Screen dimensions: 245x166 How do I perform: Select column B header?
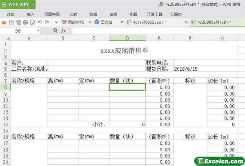62,38
